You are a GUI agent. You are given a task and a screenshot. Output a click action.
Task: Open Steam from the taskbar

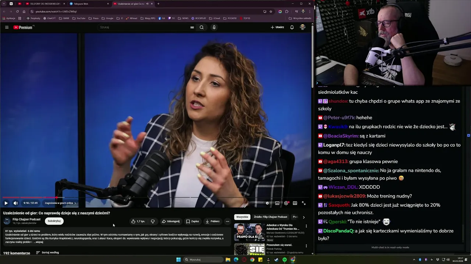(x=276, y=260)
